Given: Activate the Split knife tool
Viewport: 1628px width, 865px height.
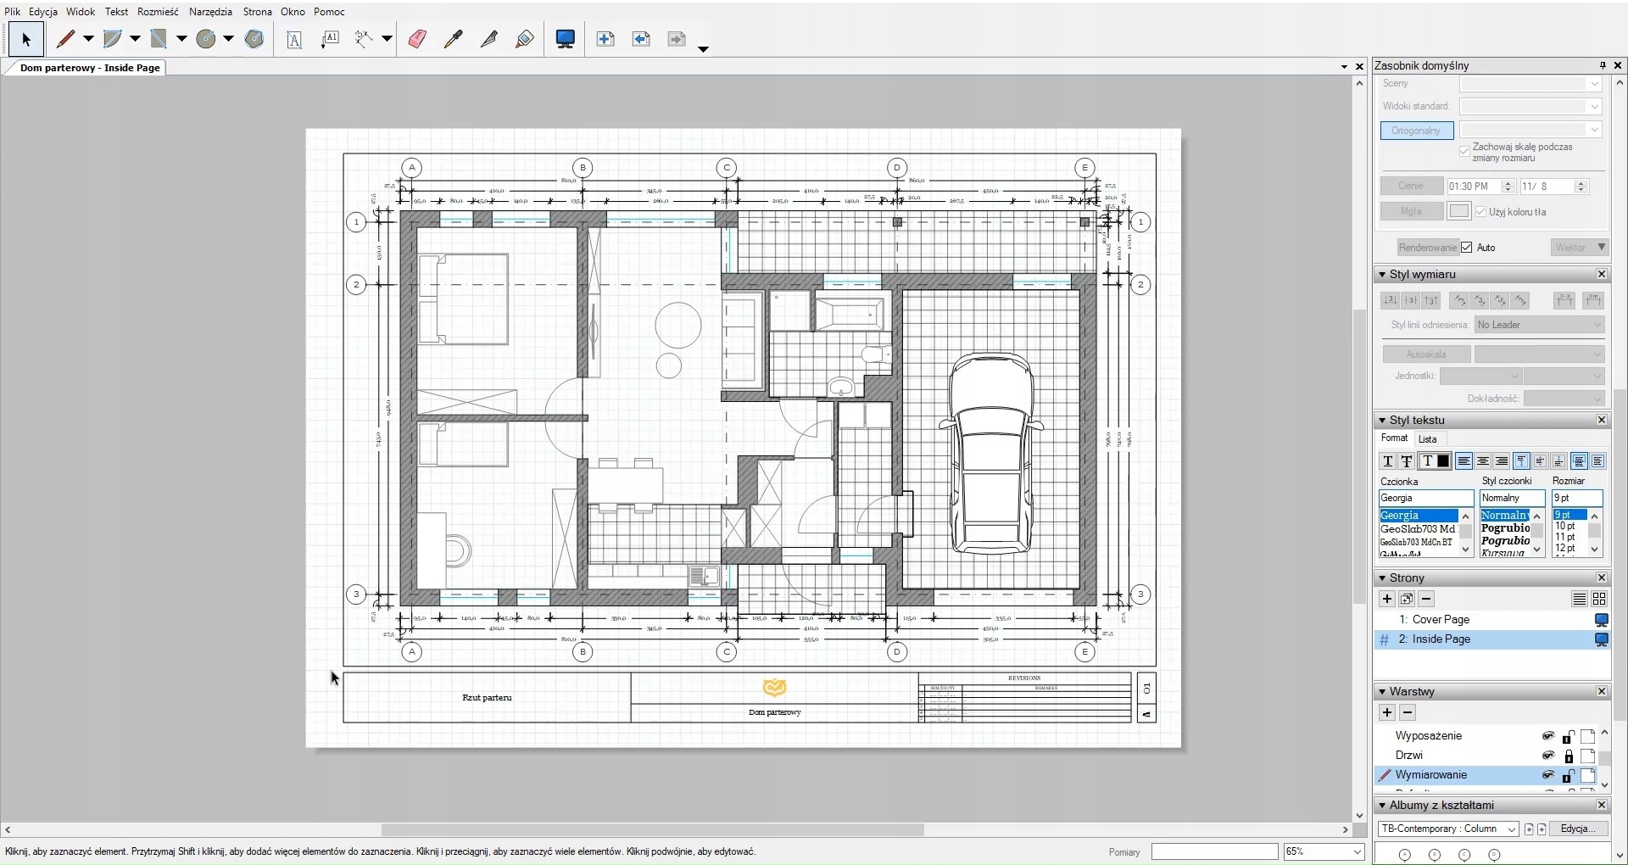Looking at the screenshot, I should [x=489, y=39].
